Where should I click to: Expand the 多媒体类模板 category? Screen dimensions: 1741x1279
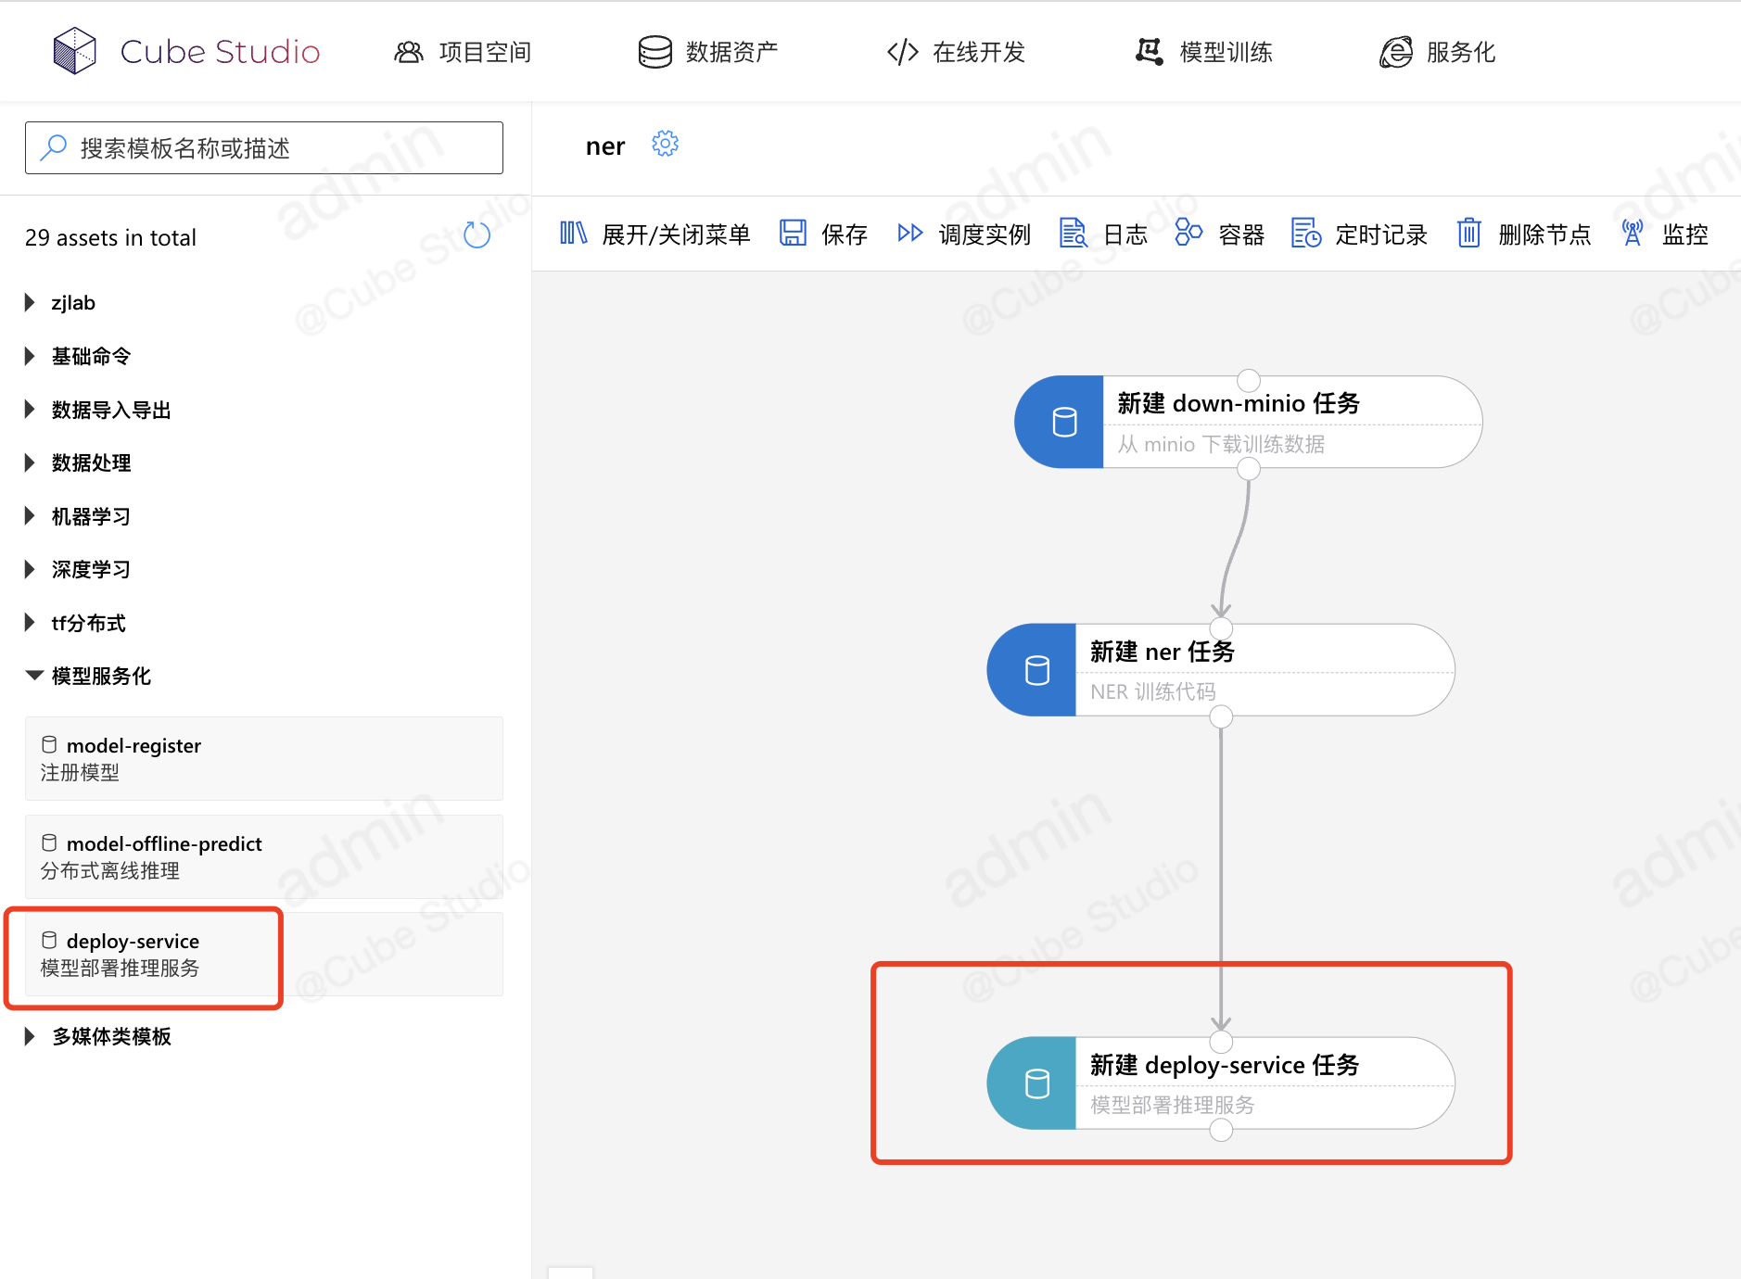(x=31, y=1037)
